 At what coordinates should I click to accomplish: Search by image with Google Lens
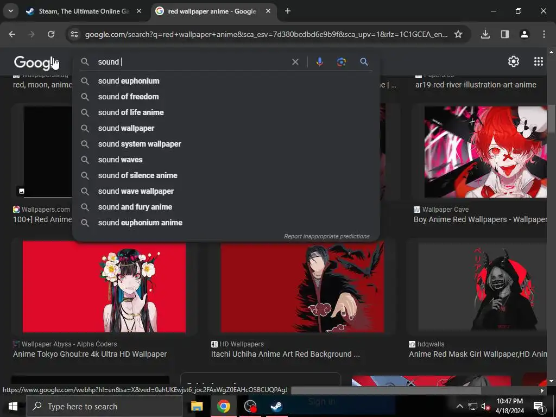coord(341,62)
